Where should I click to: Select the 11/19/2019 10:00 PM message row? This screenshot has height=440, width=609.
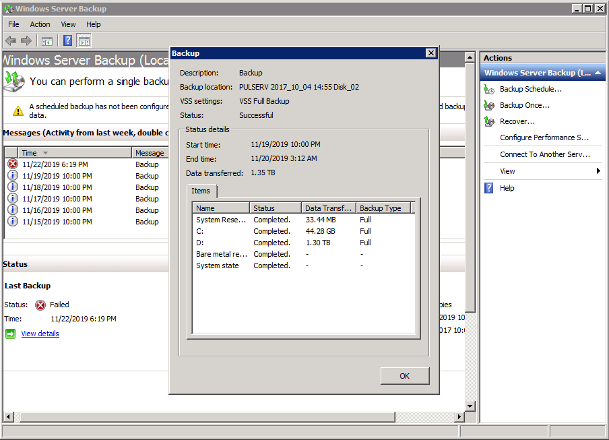click(87, 176)
